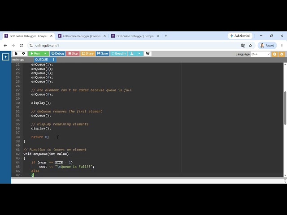
Task: Click the Stop button
Action: (73, 53)
